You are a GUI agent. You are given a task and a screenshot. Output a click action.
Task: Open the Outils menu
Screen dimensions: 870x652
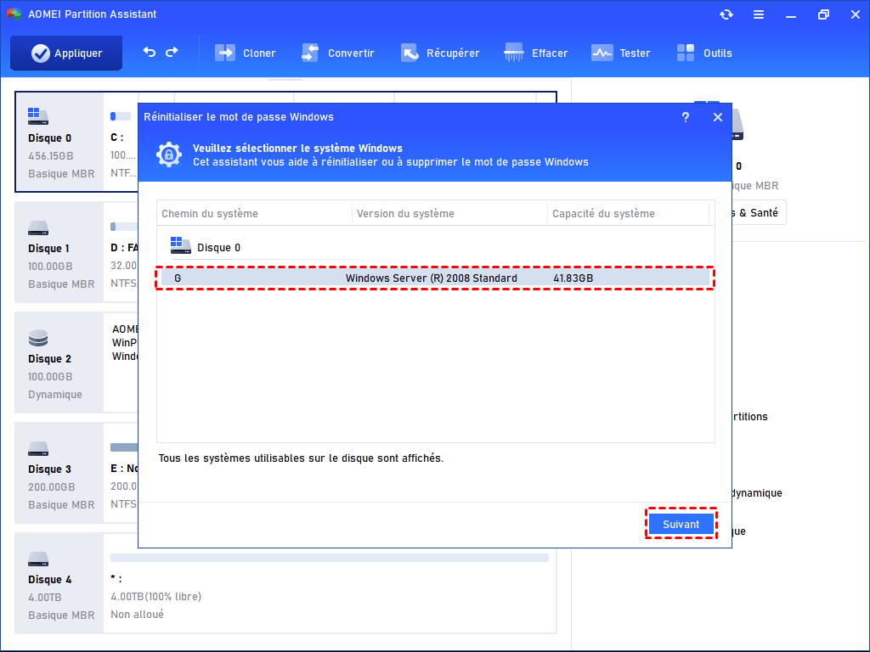coord(704,53)
